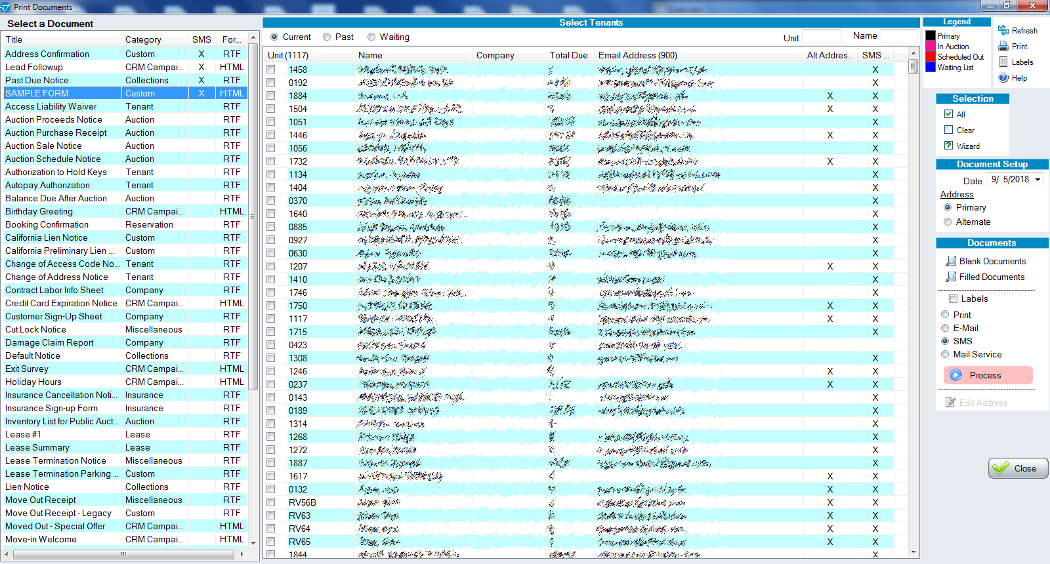Click the Print Documents title bar icon

pyautogui.click(x=6, y=7)
